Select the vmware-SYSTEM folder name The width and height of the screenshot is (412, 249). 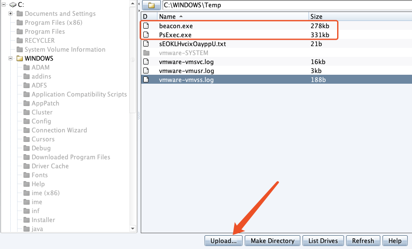184,53
